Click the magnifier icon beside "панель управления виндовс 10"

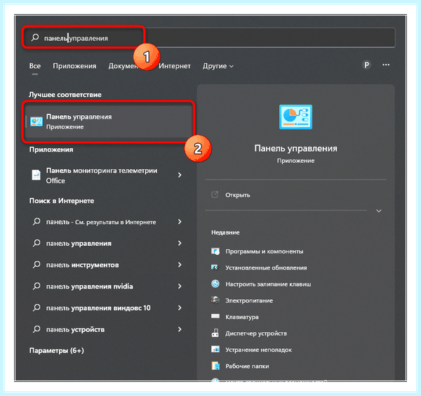pos(36,308)
